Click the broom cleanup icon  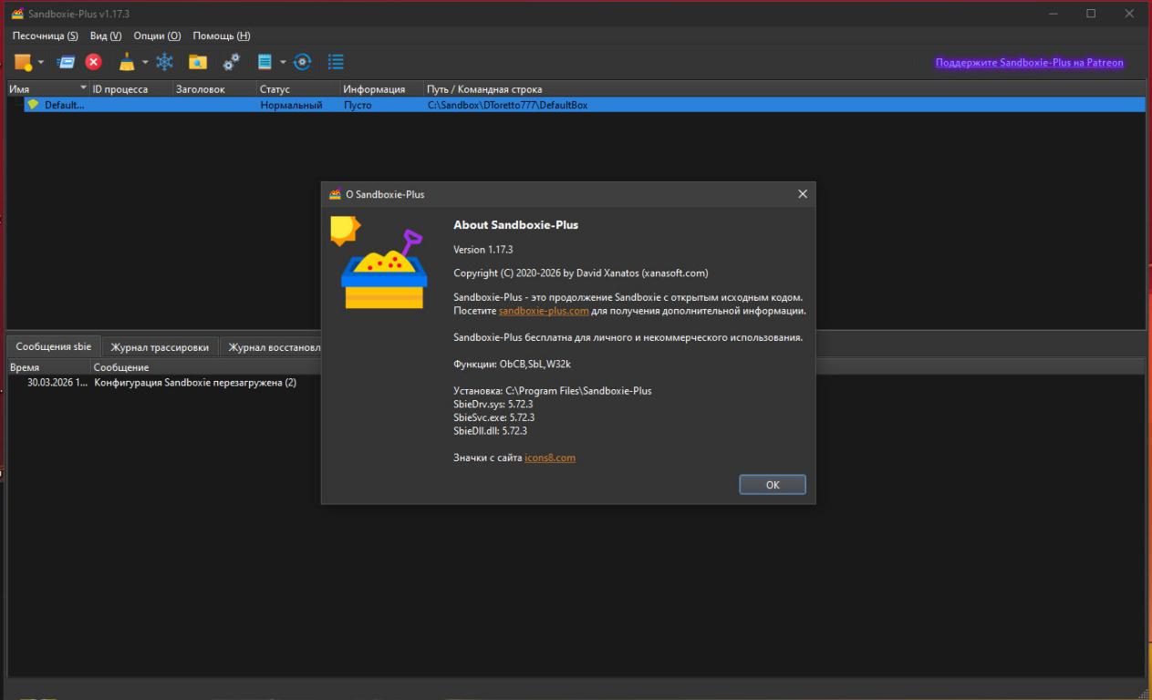click(x=127, y=62)
